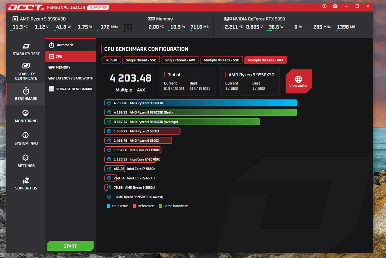Open the Stability Certificate section

(x=26, y=71)
